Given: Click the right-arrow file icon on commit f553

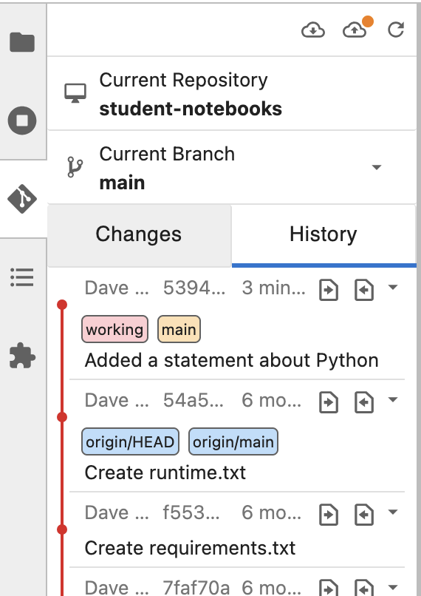Looking at the screenshot, I should tap(329, 515).
